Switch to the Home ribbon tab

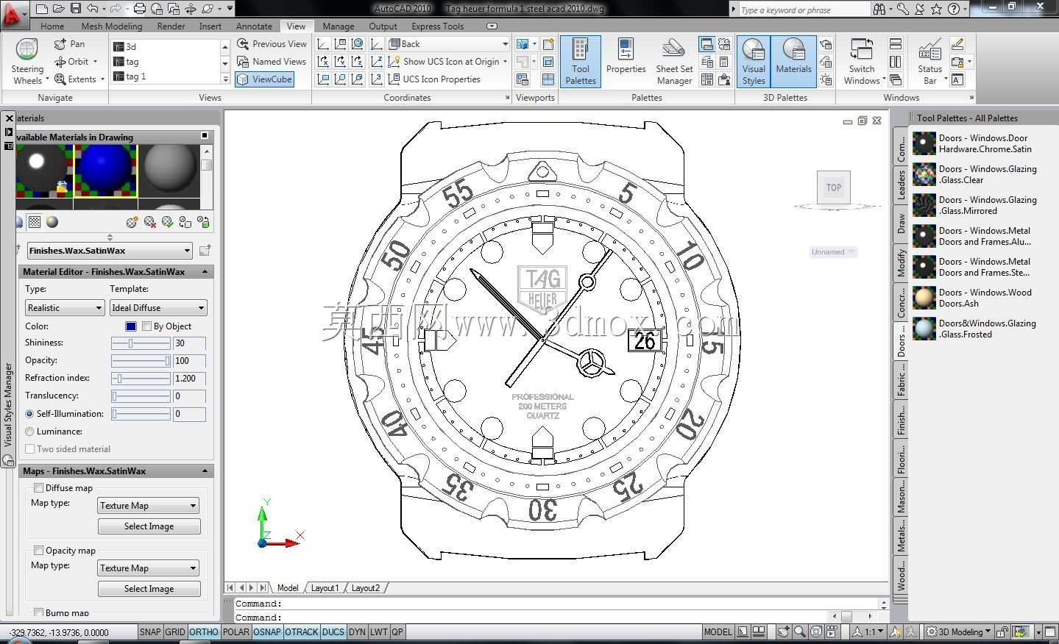coord(52,26)
